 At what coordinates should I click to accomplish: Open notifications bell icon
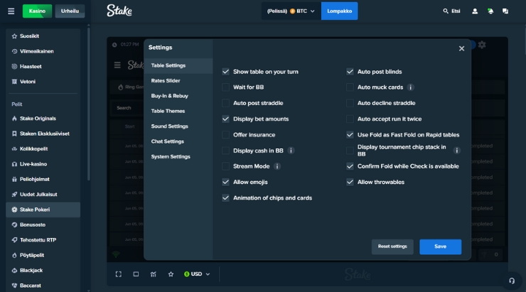point(490,11)
